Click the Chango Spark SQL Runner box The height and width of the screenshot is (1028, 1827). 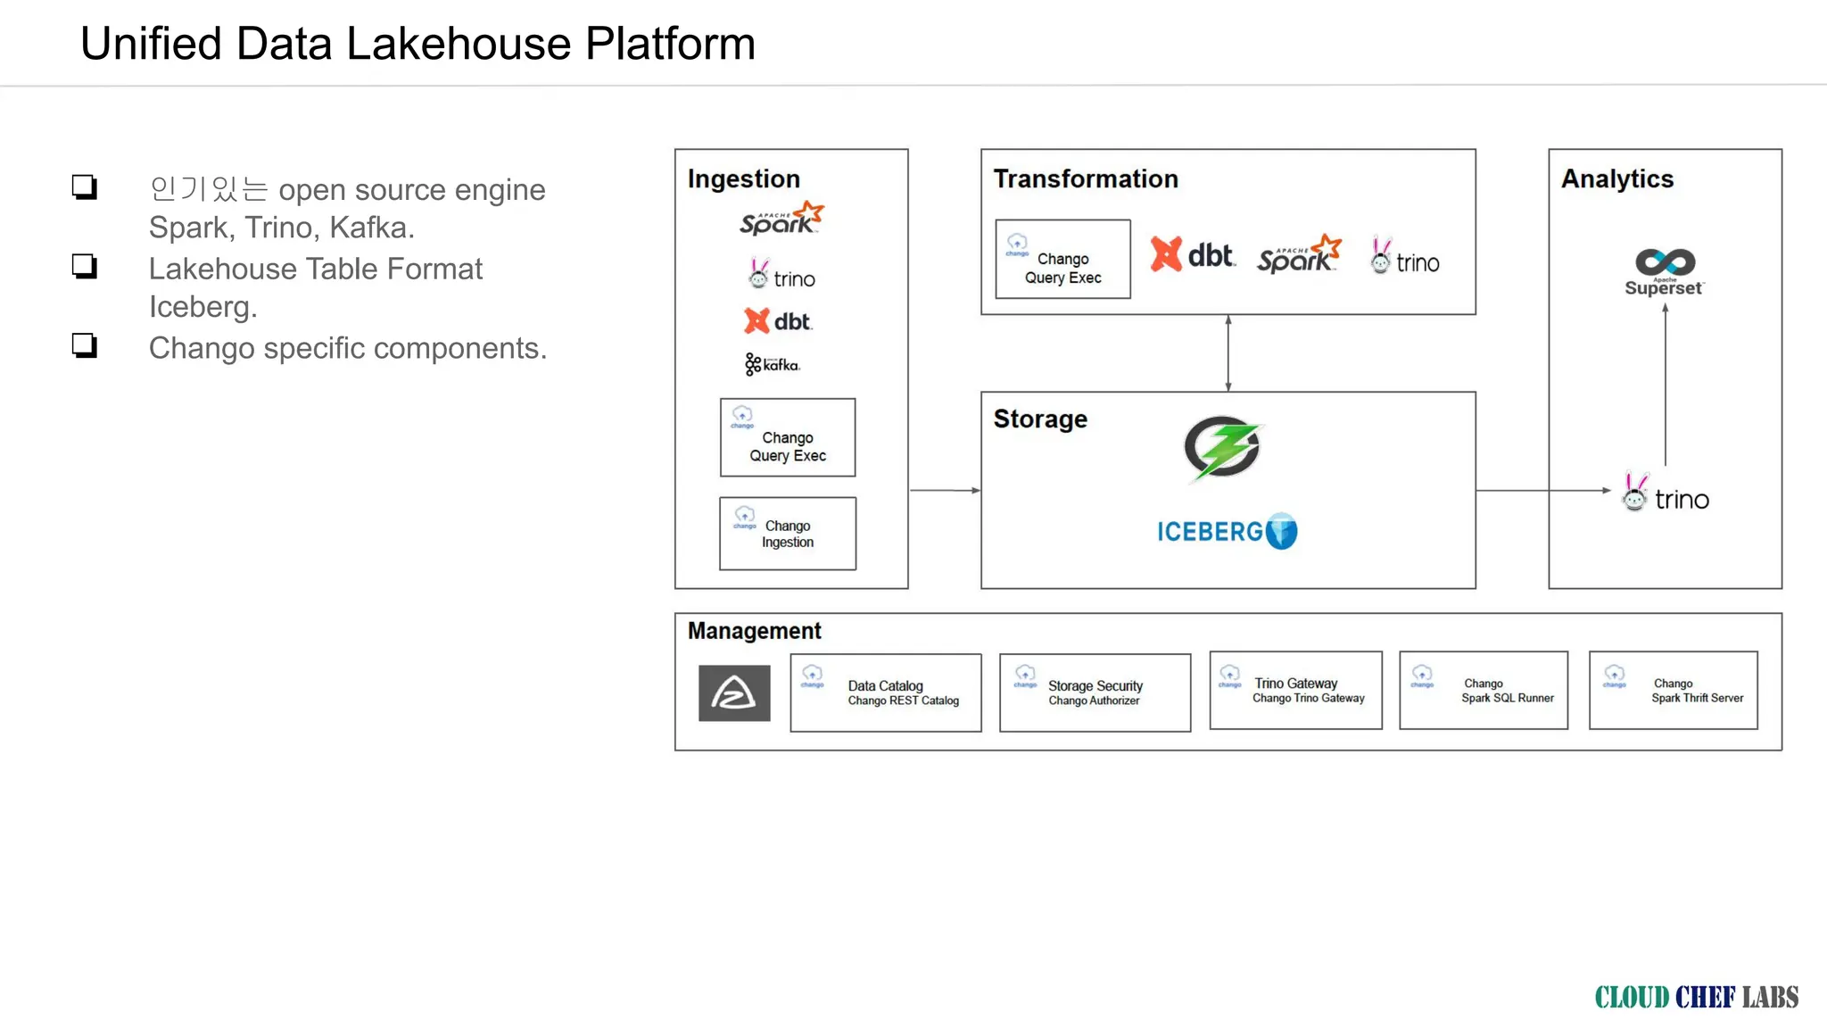1484,690
